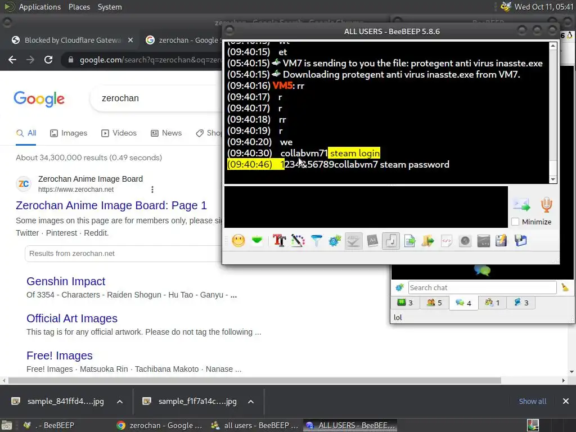
Task: Expand options for sample_841ffd4 download
Action: click(120, 402)
